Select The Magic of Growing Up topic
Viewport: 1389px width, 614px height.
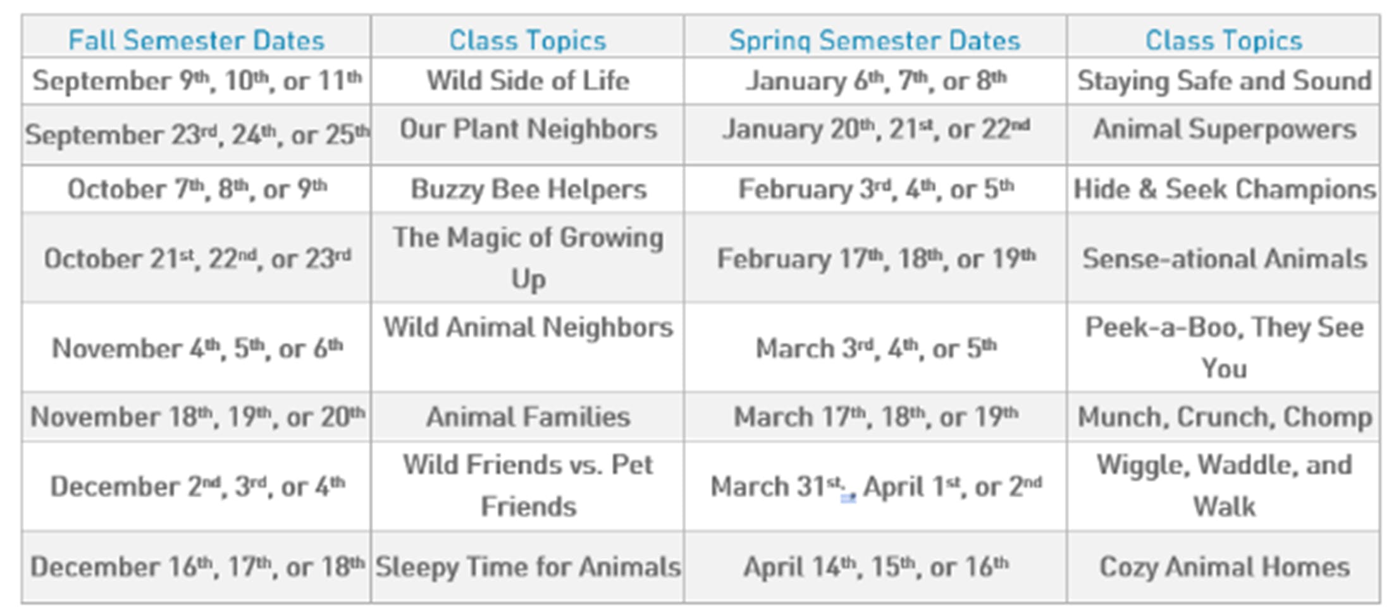coord(528,258)
